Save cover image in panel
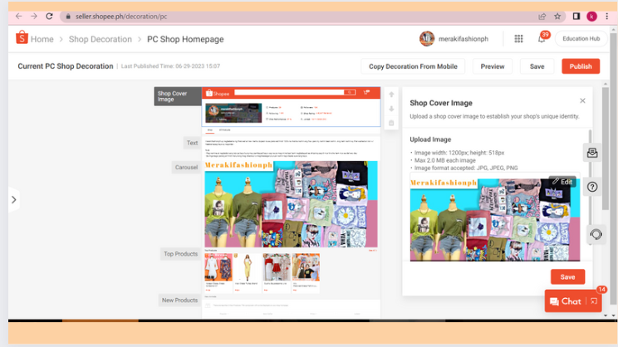618x347 pixels. click(567, 277)
